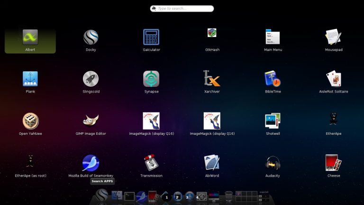Launch the Albert application

pos(30,37)
